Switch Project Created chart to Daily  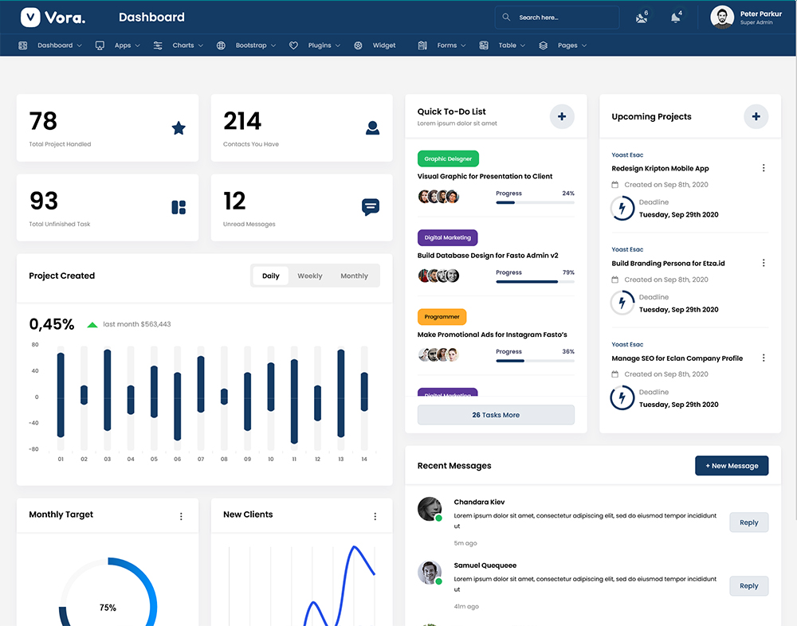[x=271, y=276]
